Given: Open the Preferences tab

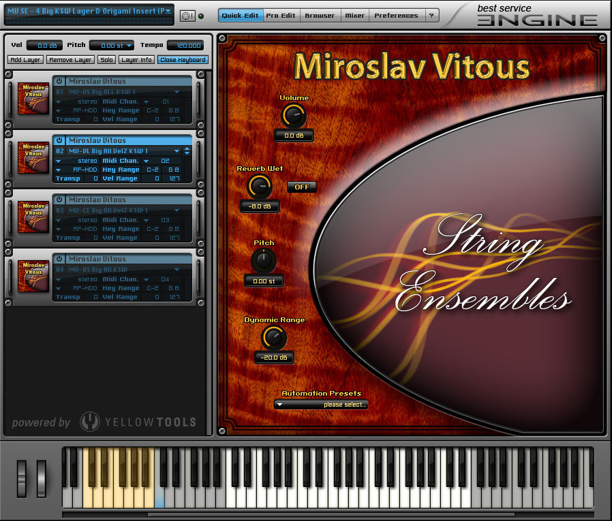Looking at the screenshot, I should pyautogui.click(x=396, y=16).
